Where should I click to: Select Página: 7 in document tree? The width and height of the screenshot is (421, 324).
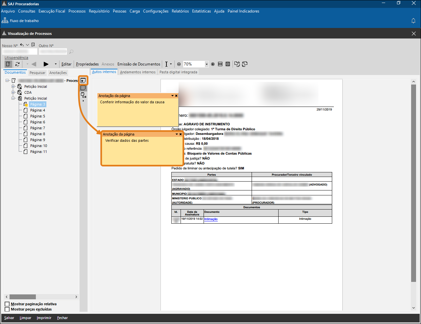click(37, 128)
